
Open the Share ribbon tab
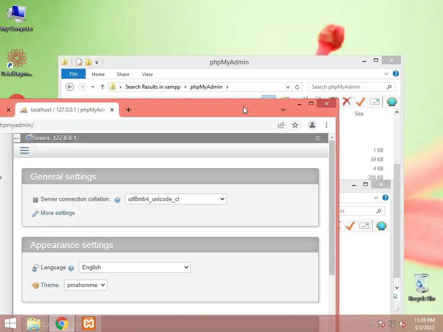(x=123, y=74)
